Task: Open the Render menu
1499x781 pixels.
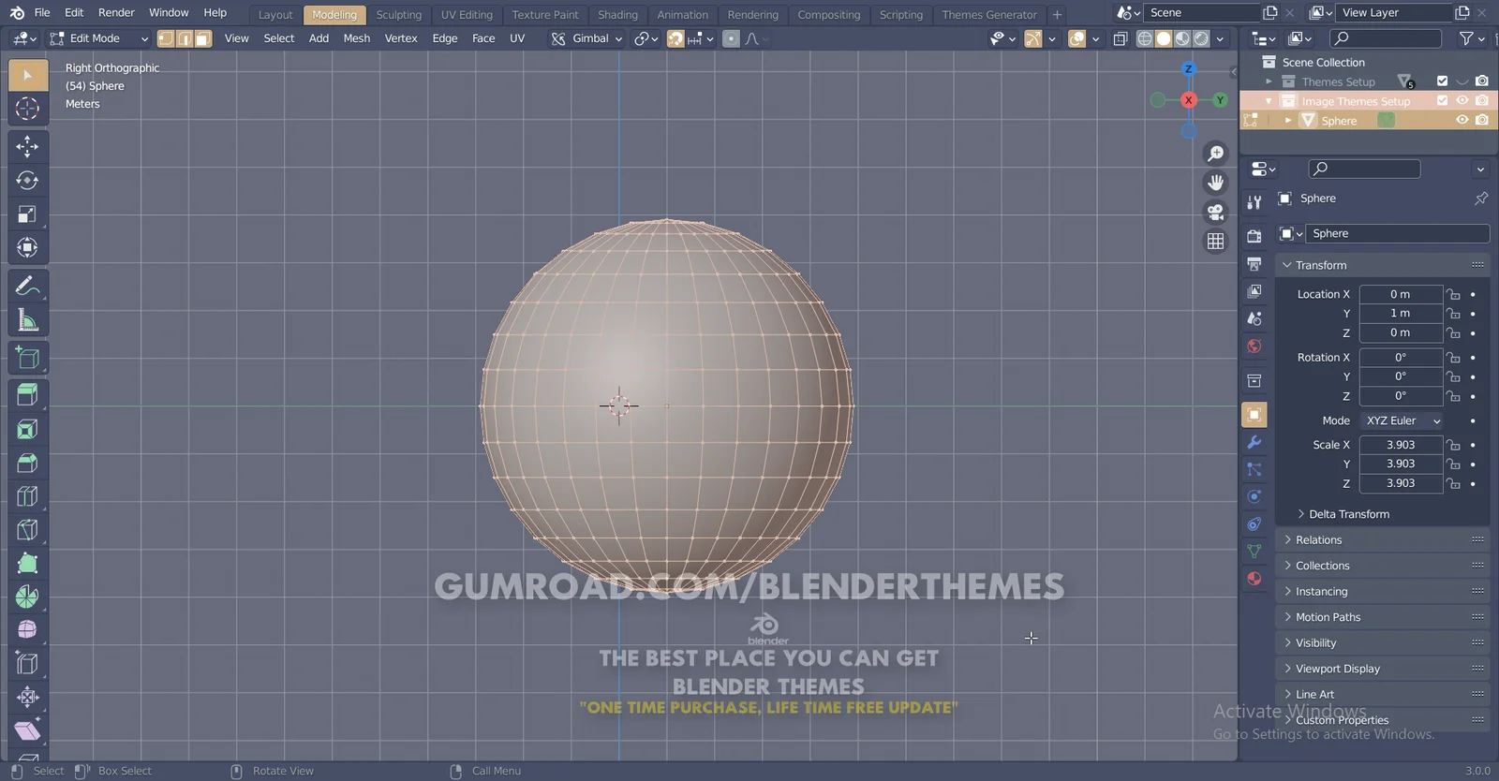Action: click(116, 12)
